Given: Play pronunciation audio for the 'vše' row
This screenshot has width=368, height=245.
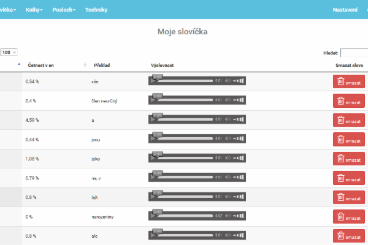Looking at the screenshot, I should (153, 81).
